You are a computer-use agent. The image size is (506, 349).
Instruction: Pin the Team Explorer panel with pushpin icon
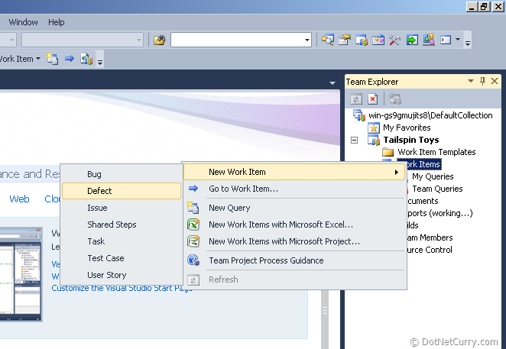[482, 81]
